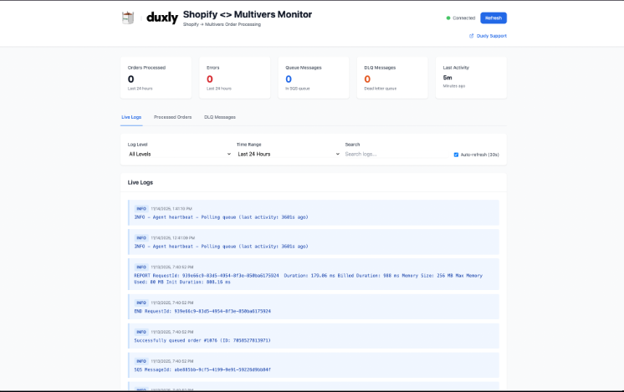
Task: Click the Orders Processed card
Action: [x=156, y=78]
